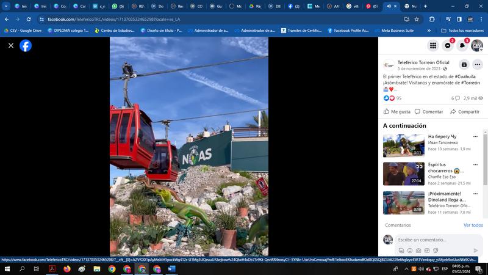Open the tab search dropdown arrow
The width and height of the screenshot is (488, 275).
coord(6,6)
